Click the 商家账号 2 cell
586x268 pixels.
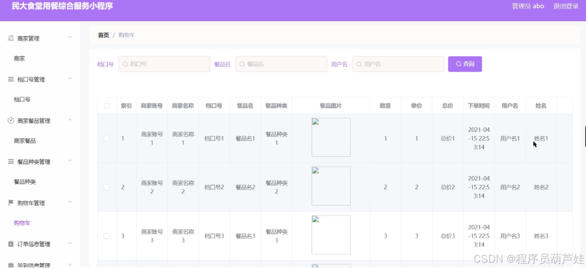click(x=152, y=187)
